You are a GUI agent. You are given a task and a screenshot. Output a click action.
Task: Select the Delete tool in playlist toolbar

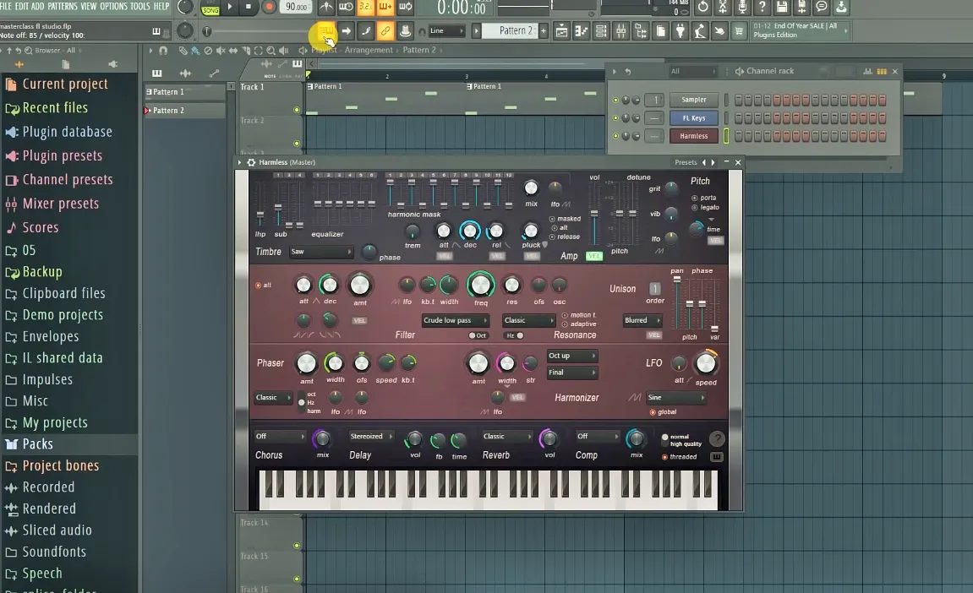pyautogui.click(x=208, y=50)
